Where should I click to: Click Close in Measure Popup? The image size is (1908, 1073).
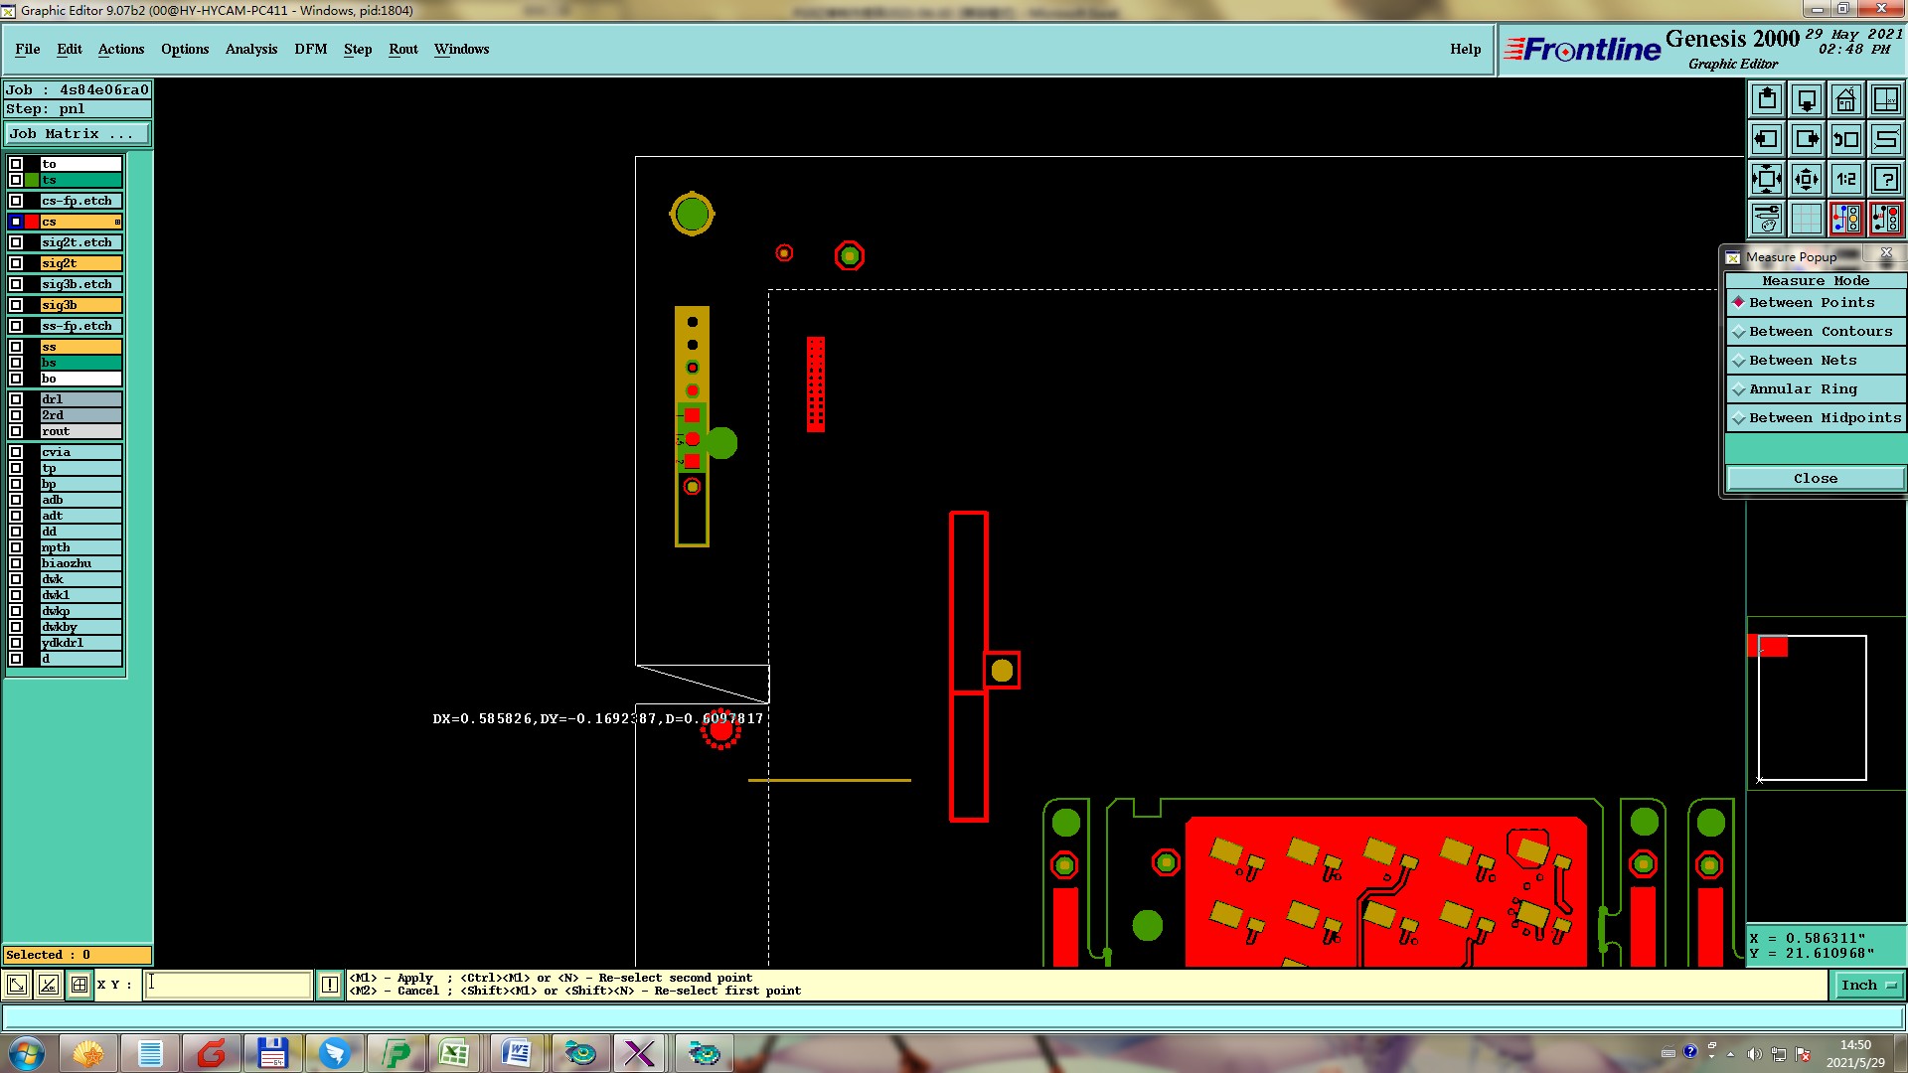click(1816, 479)
